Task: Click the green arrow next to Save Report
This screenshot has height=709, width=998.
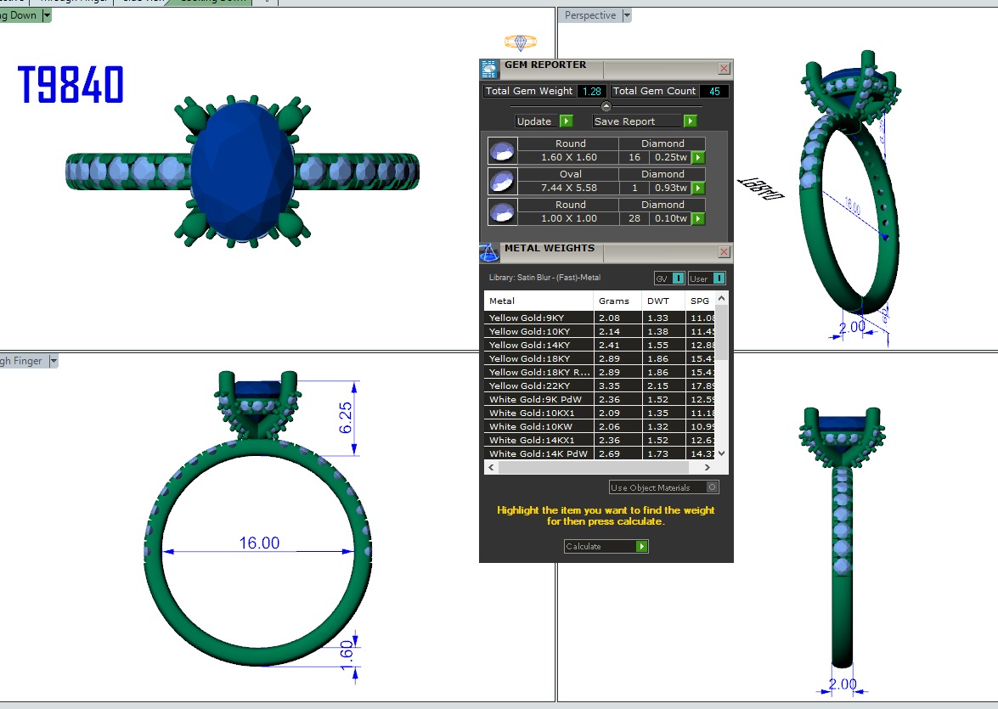Action: pyautogui.click(x=690, y=121)
